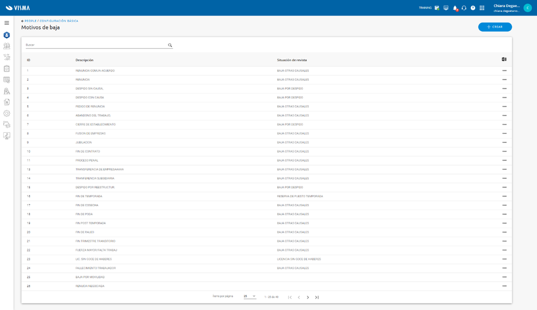Go to the next page arrow
The image size is (537, 310).
308,297
